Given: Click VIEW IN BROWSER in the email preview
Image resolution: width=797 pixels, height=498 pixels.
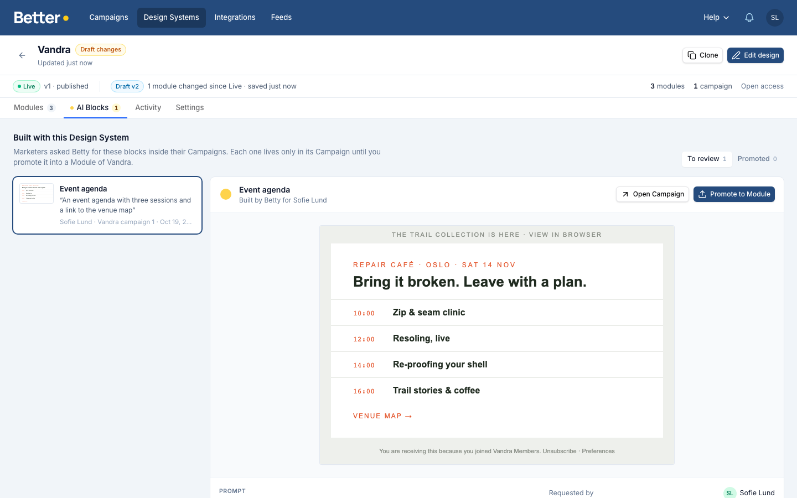Looking at the screenshot, I should [565, 235].
